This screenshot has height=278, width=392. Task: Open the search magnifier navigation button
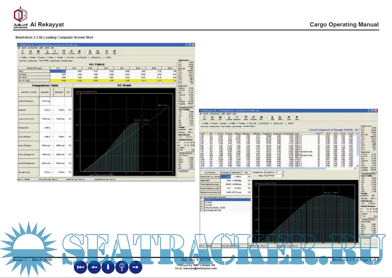122,267
